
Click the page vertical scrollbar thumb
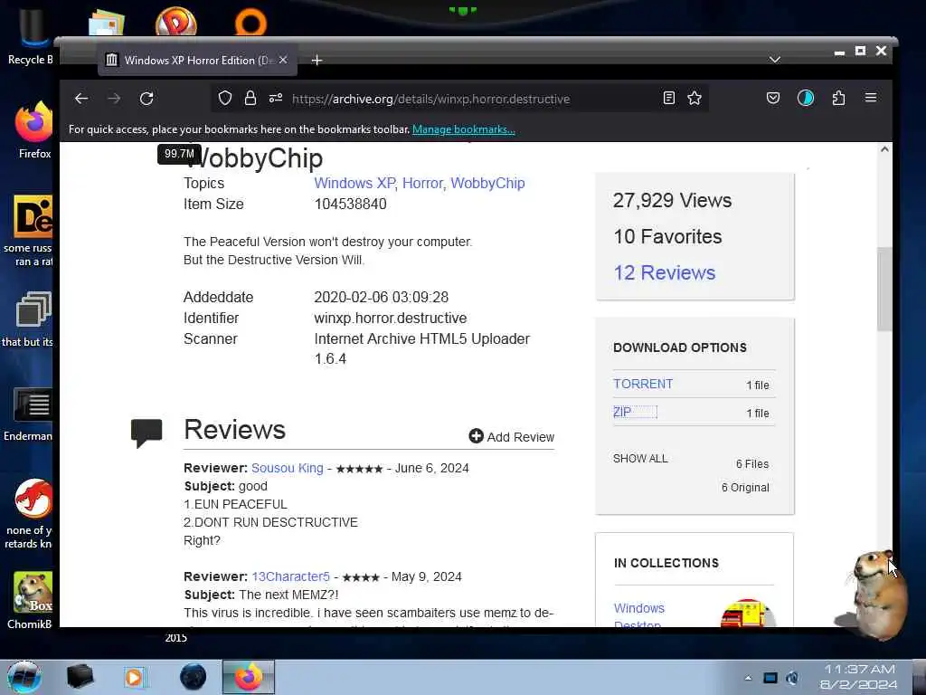click(884, 289)
